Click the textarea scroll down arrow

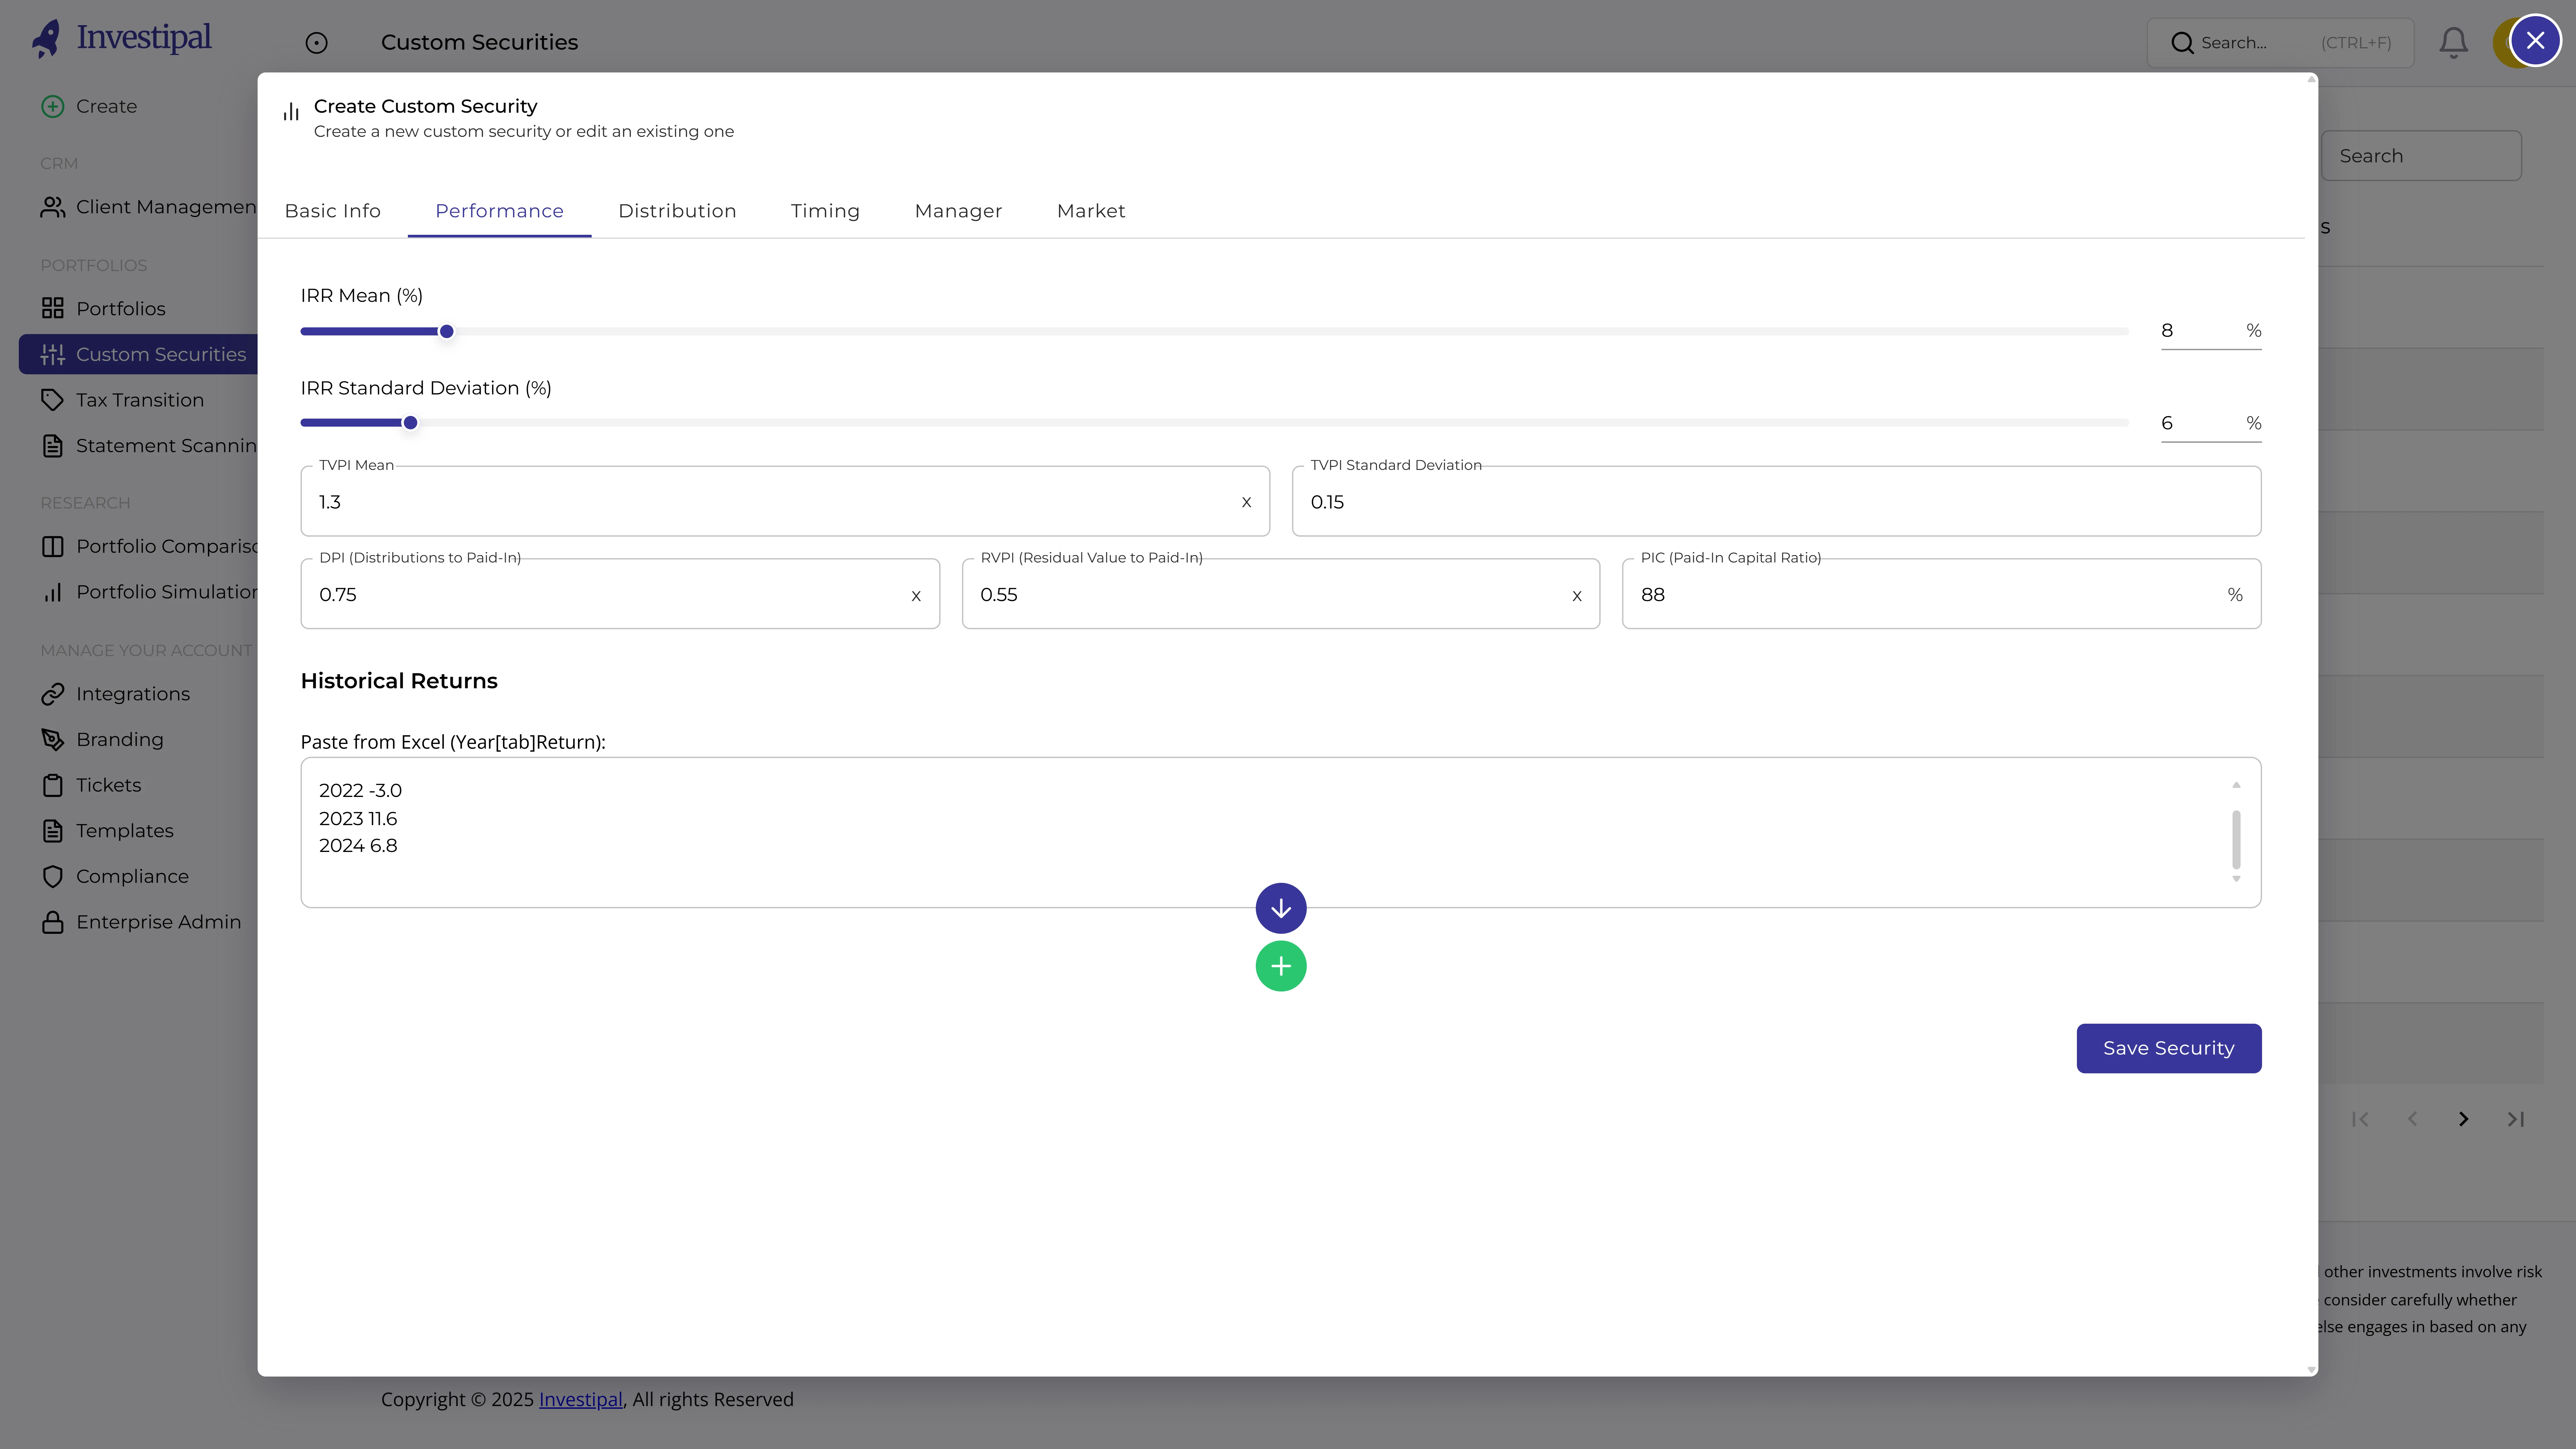[x=2236, y=879]
